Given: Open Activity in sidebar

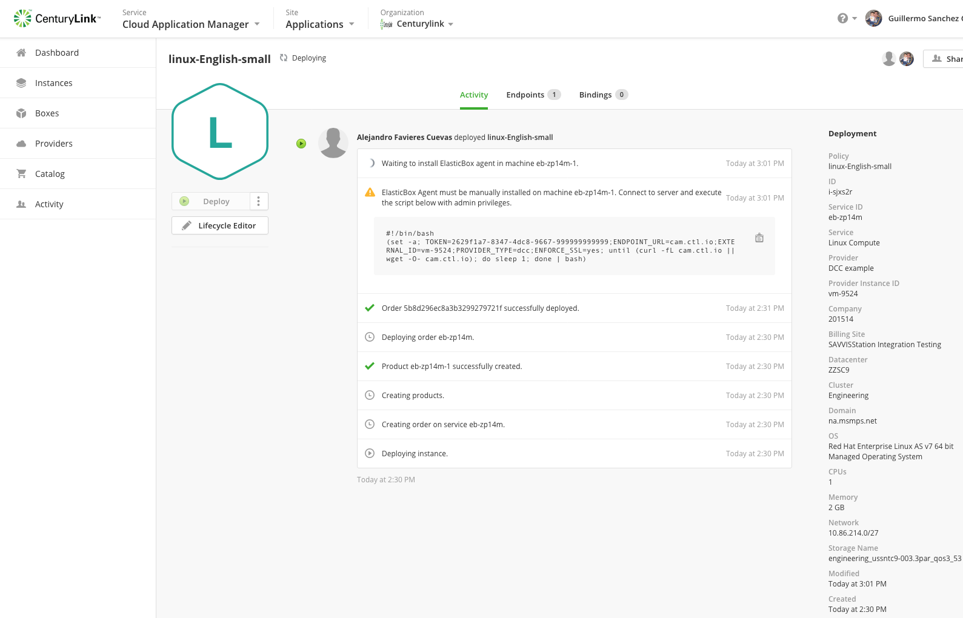Looking at the screenshot, I should pyautogui.click(x=78, y=204).
